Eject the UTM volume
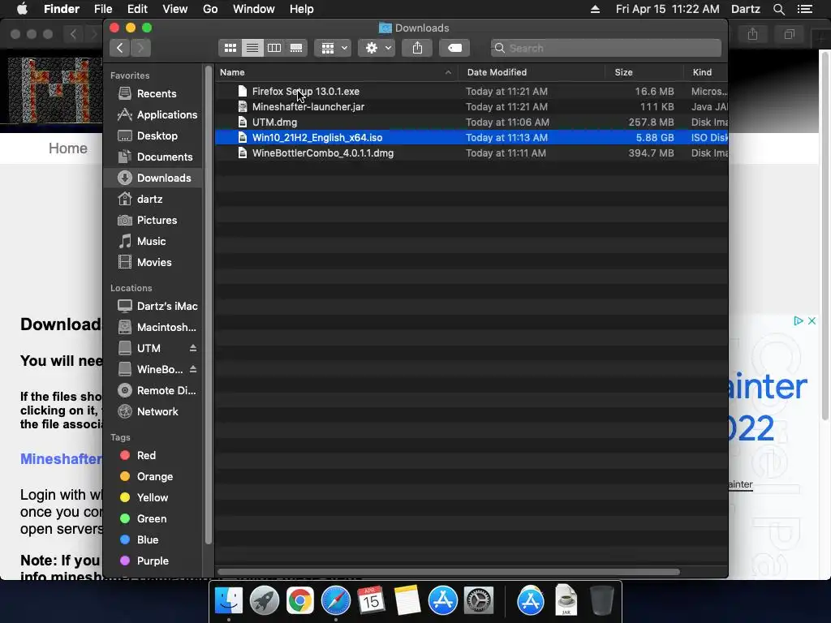831x623 pixels. tap(193, 348)
